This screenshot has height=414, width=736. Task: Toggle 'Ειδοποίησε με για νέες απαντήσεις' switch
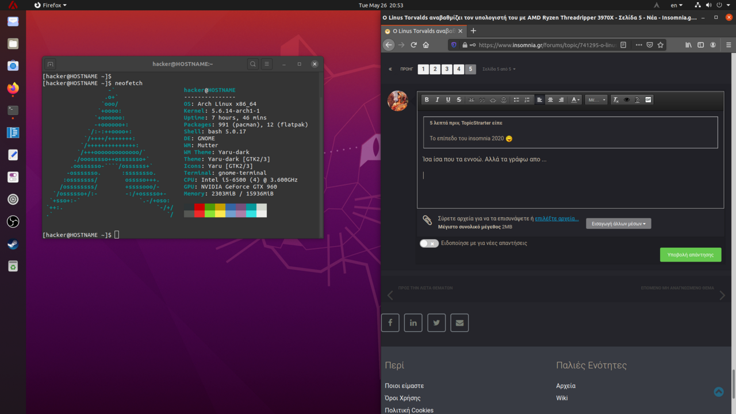pyautogui.click(x=429, y=243)
